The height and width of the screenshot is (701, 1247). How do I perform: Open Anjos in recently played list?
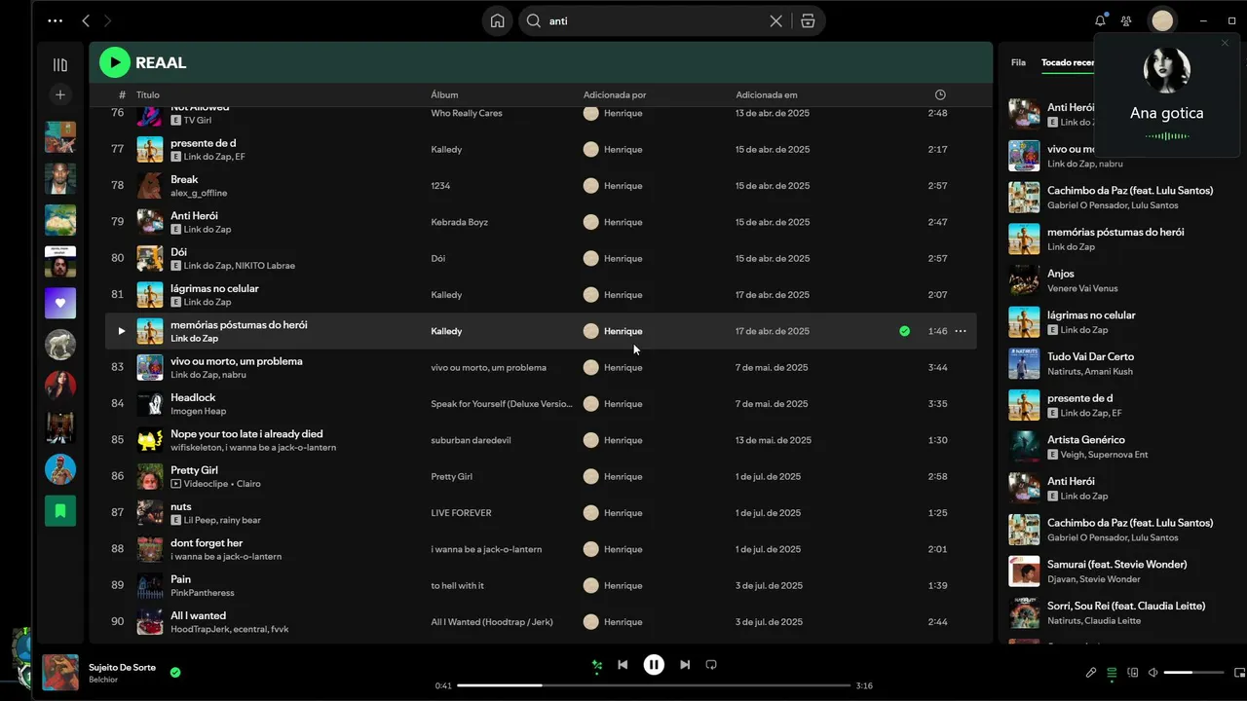(x=1060, y=274)
